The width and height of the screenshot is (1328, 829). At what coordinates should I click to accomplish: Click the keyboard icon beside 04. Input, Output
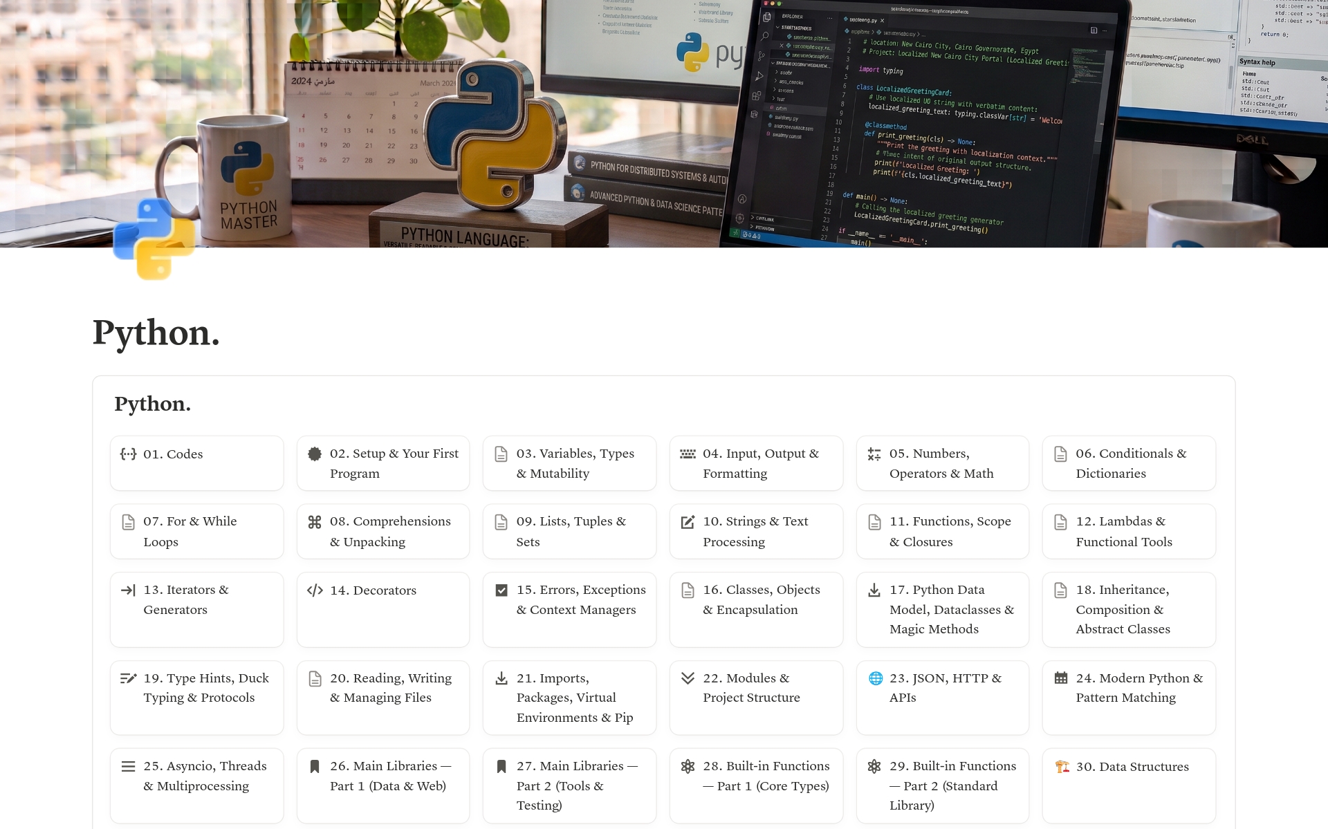pos(688,454)
